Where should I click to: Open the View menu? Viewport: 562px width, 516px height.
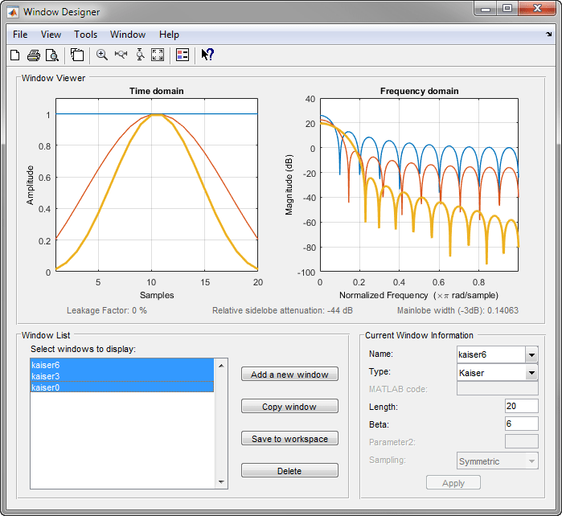click(x=51, y=35)
